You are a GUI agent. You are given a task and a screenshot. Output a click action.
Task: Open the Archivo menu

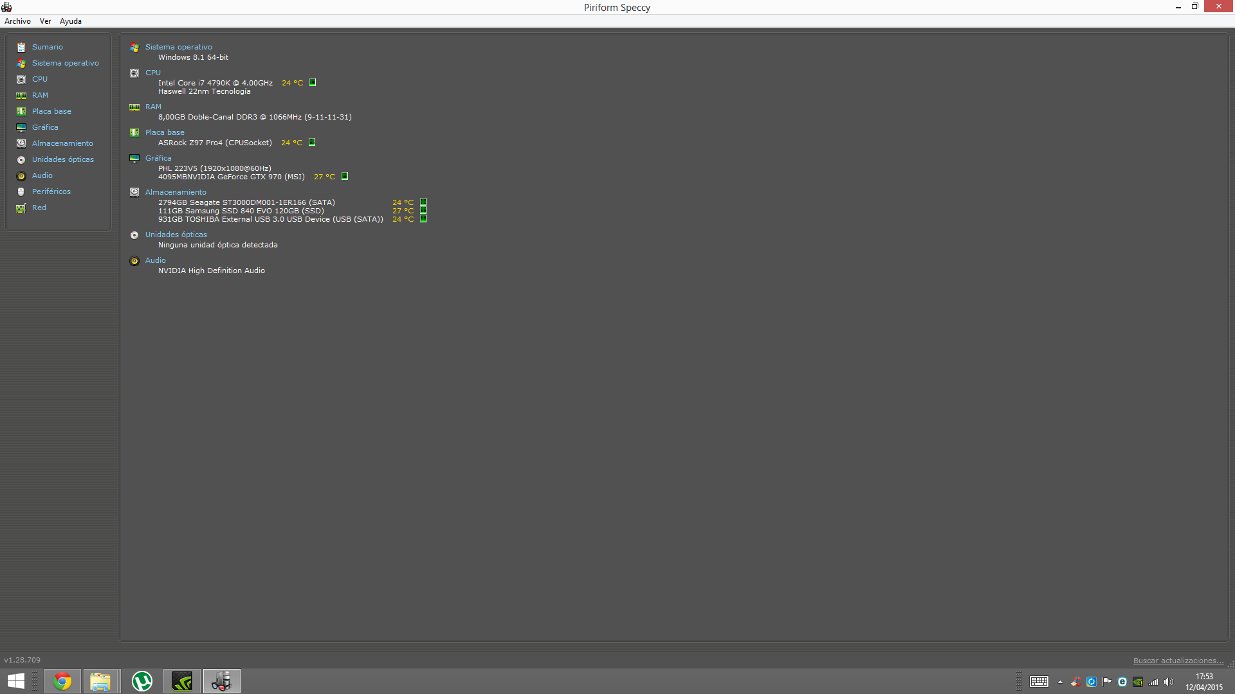point(17,21)
